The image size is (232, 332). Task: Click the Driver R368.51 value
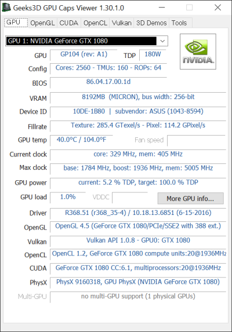pyautogui.click(x=138, y=213)
